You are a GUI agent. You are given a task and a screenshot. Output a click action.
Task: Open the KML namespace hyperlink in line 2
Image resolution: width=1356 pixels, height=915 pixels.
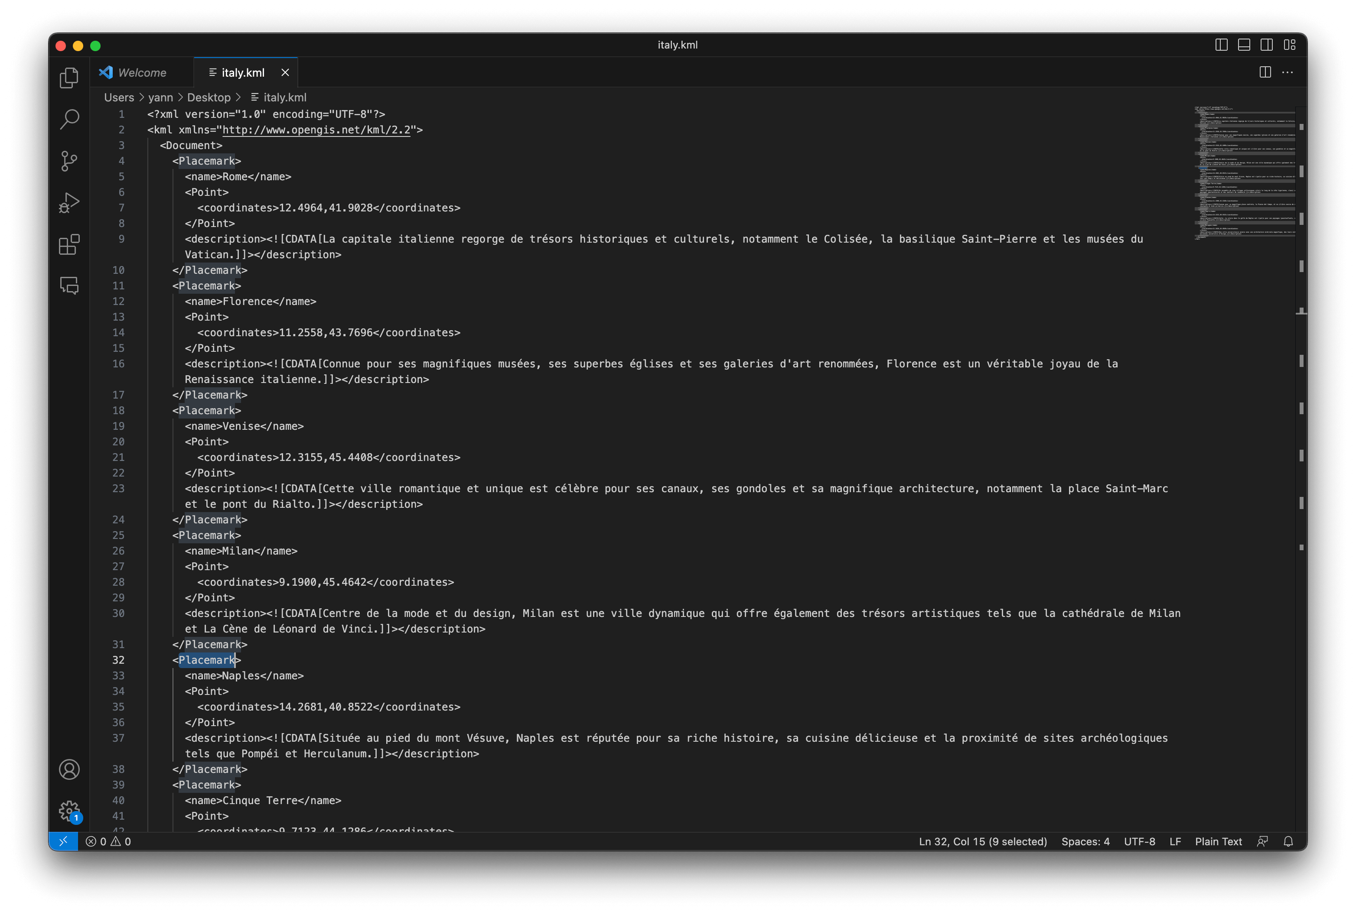[317, 130]
